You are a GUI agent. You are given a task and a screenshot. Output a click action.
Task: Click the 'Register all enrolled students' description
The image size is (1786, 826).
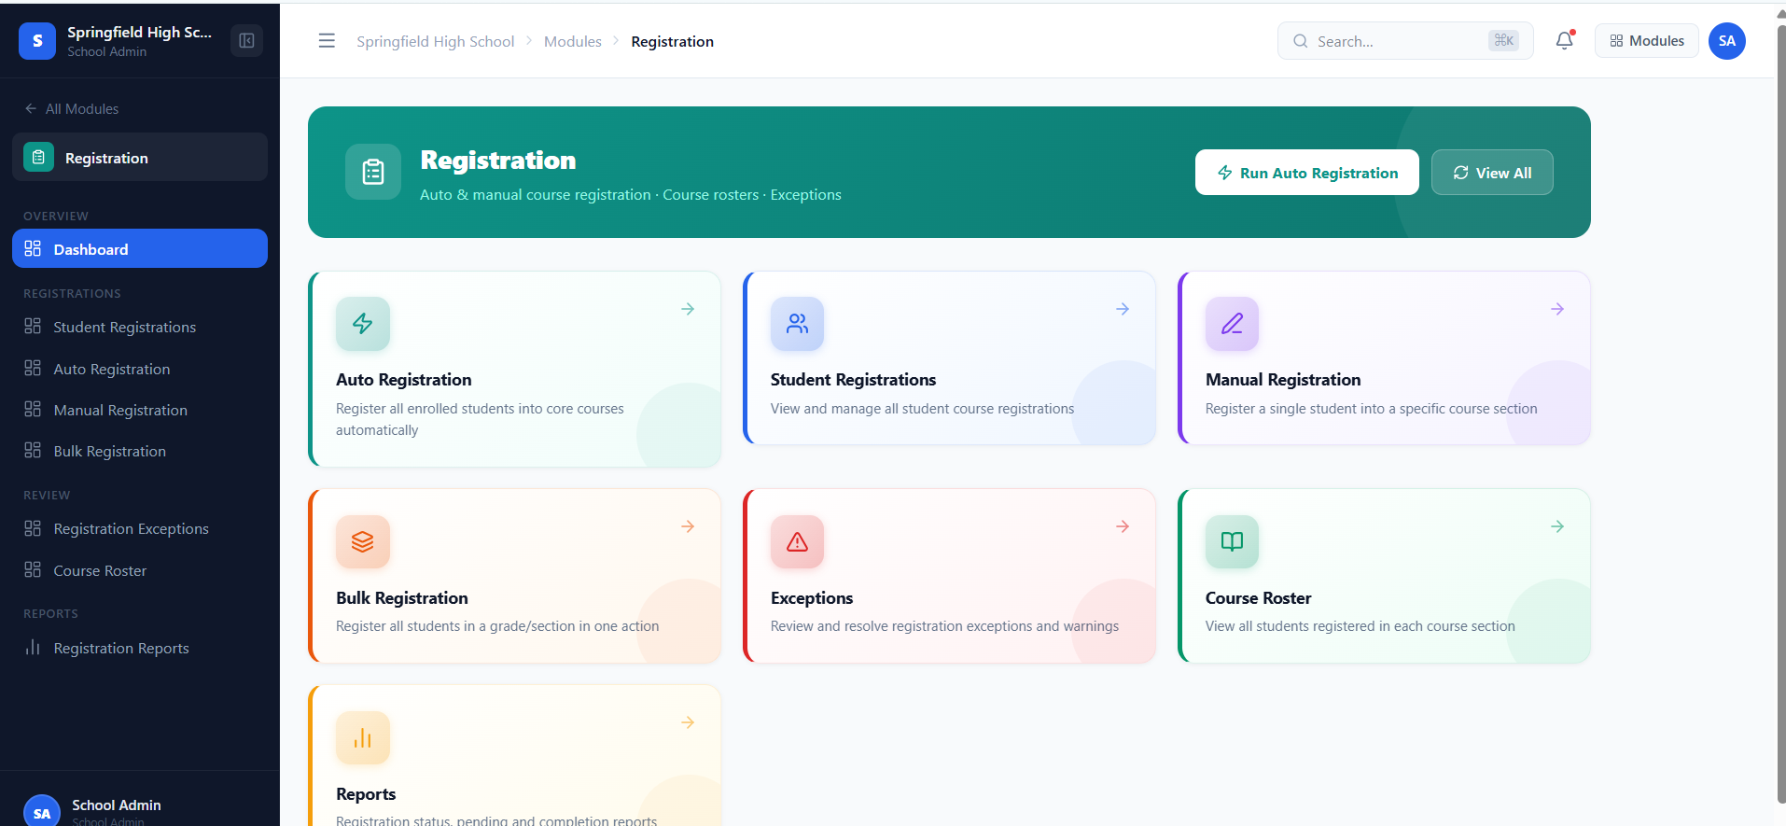(x=480, y=419)
